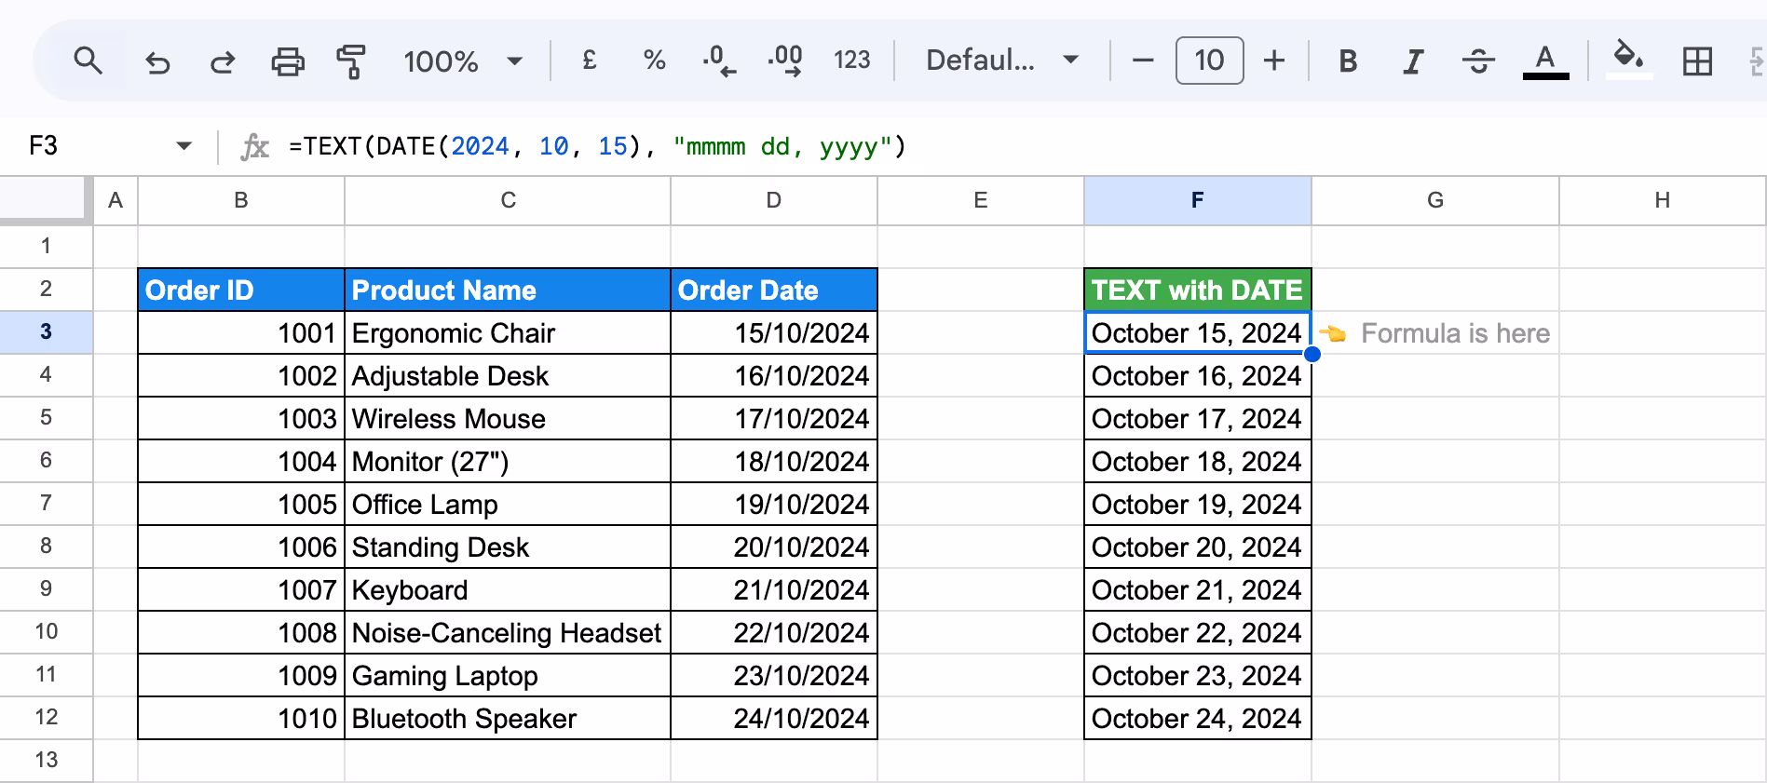Redo the last action

coord(222,62)
